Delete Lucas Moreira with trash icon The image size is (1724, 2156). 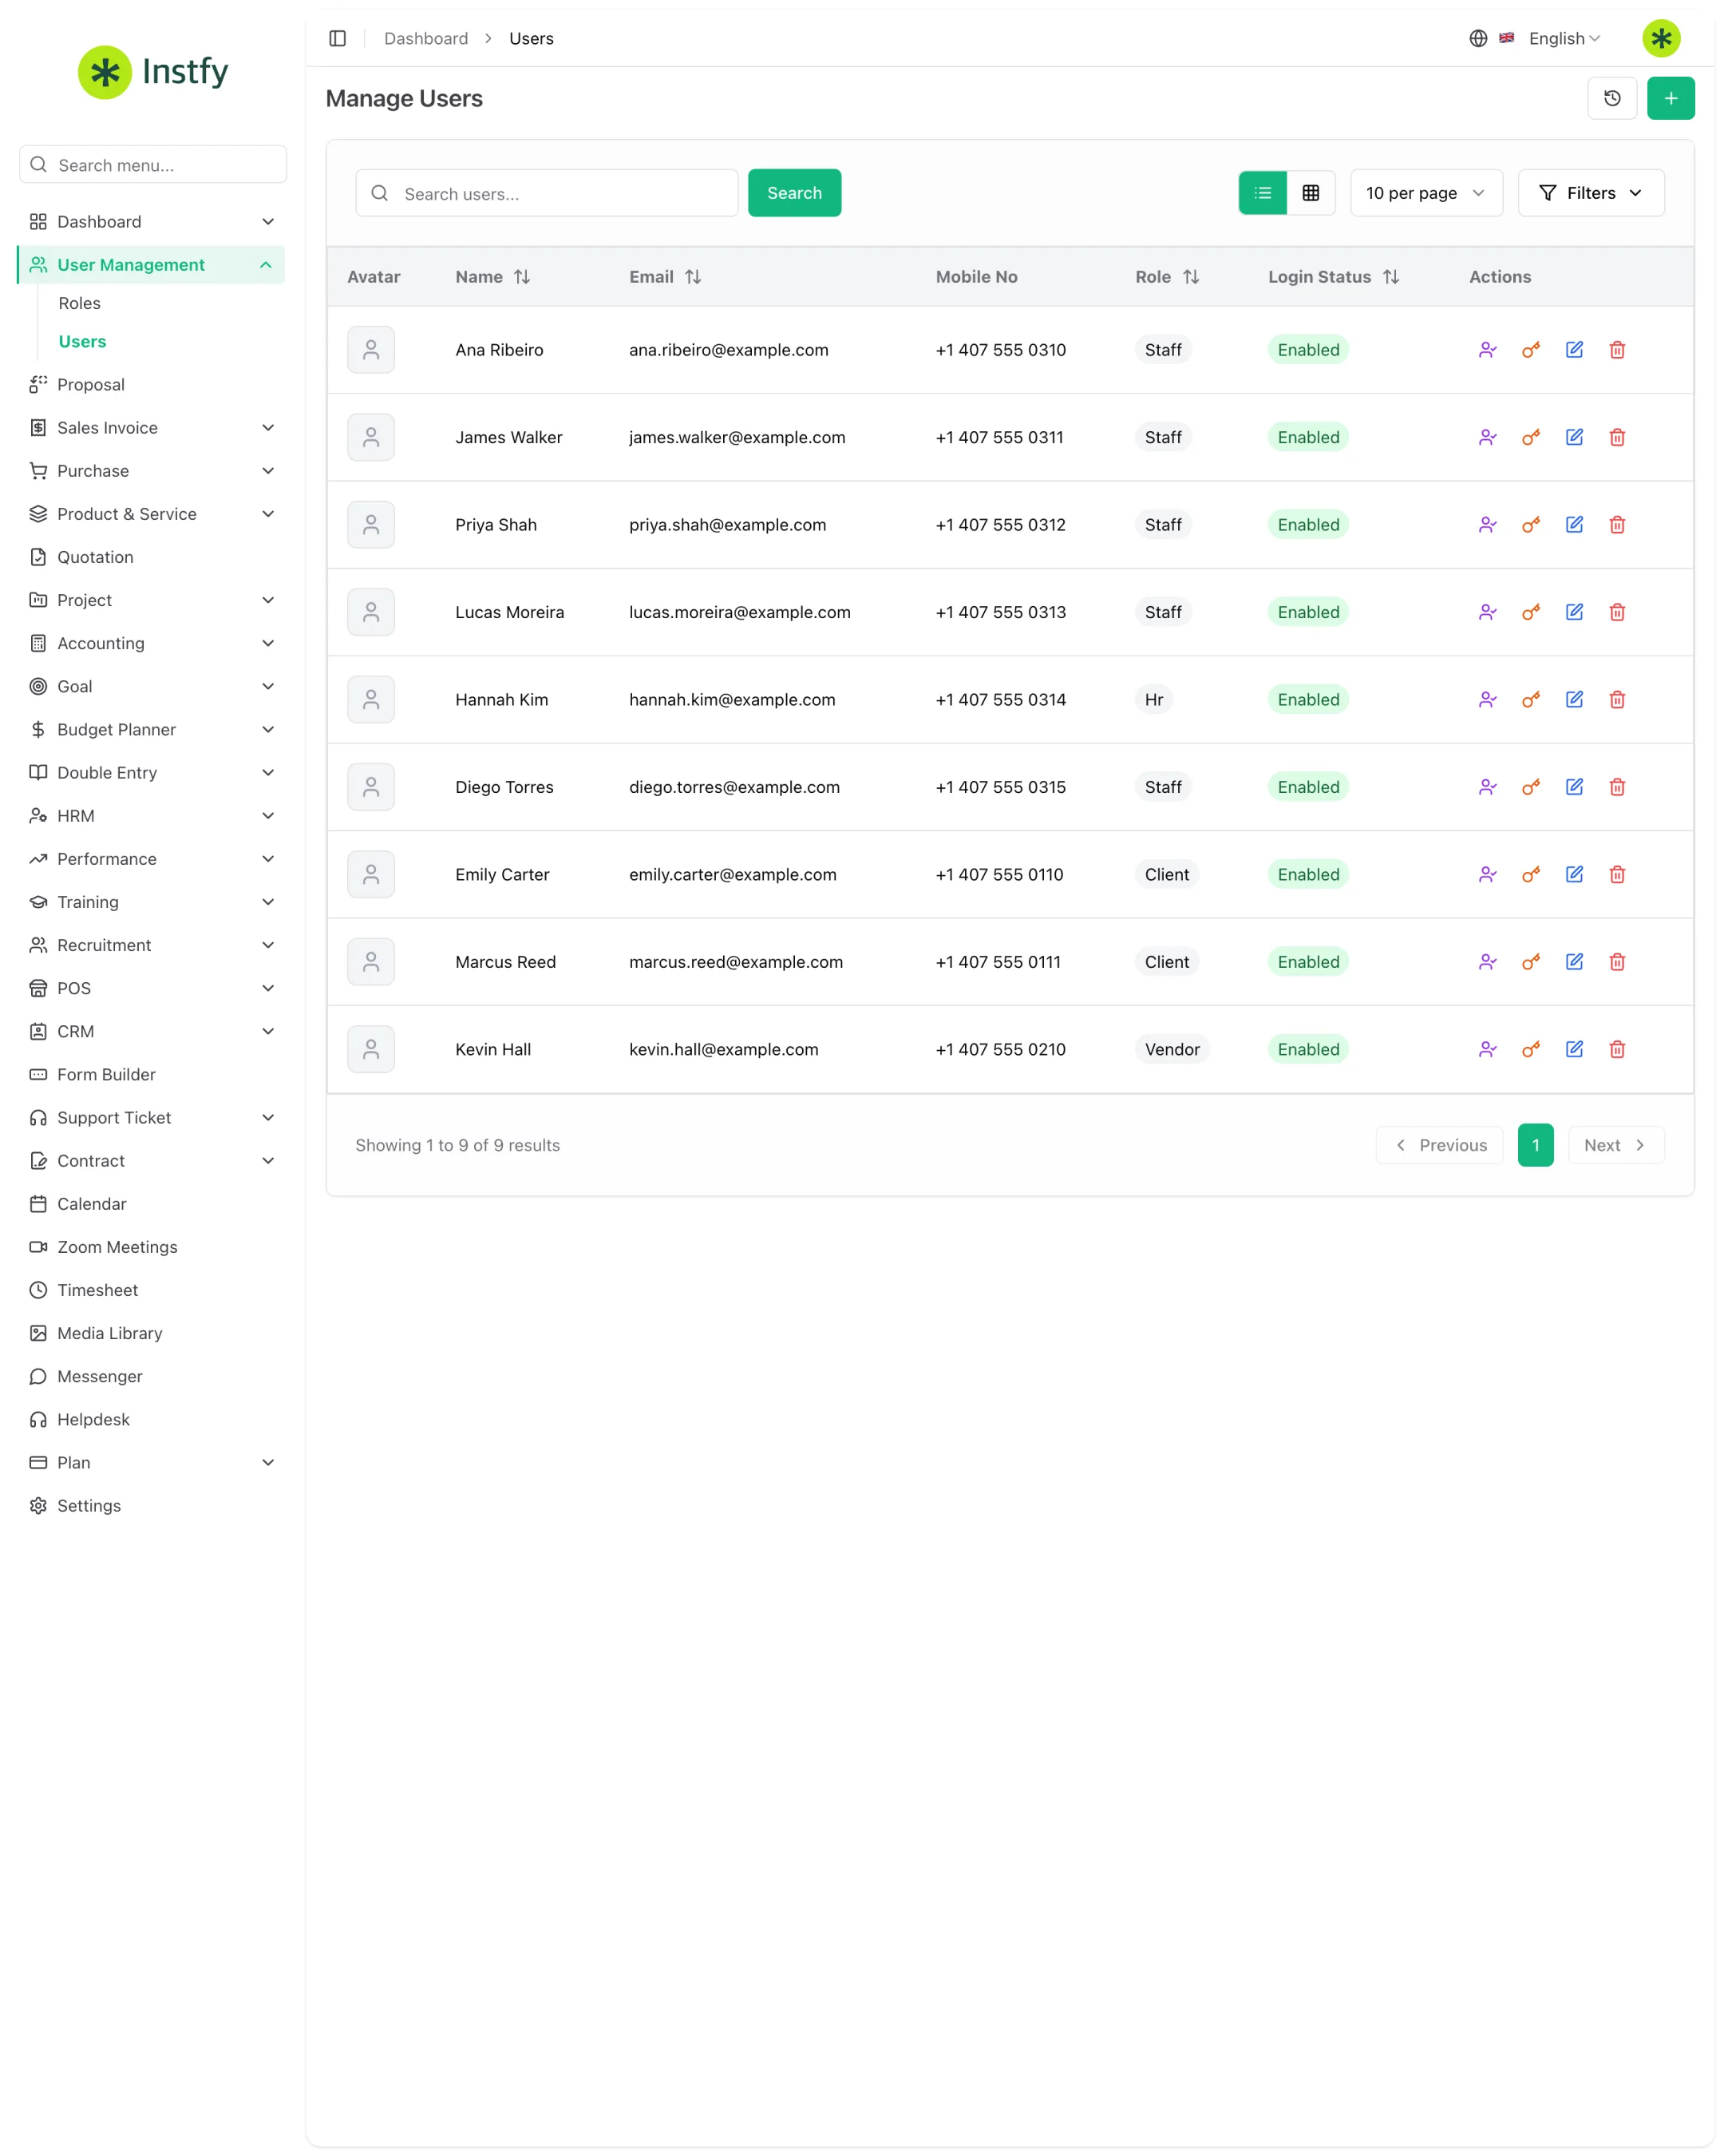(x=1617, y=612)
